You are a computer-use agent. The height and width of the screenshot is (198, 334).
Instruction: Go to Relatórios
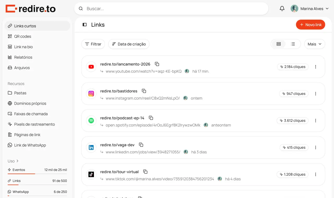37,57
